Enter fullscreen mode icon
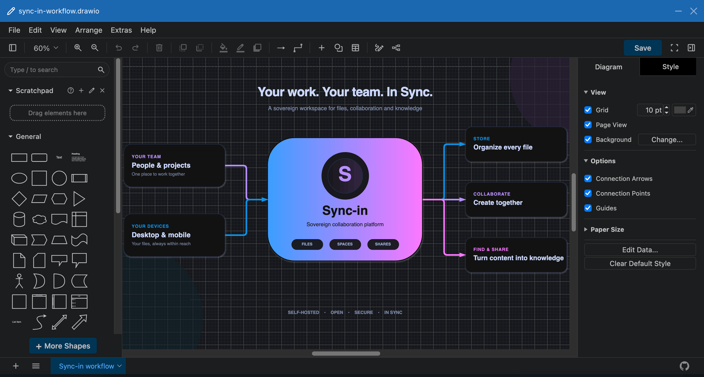 point(674,48)
